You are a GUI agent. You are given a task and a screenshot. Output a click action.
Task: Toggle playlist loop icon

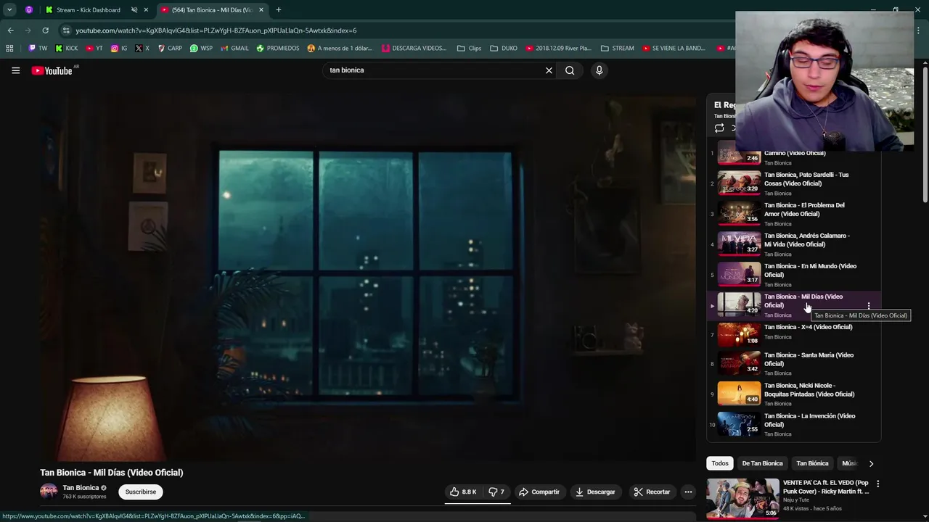tap(719, 128)
